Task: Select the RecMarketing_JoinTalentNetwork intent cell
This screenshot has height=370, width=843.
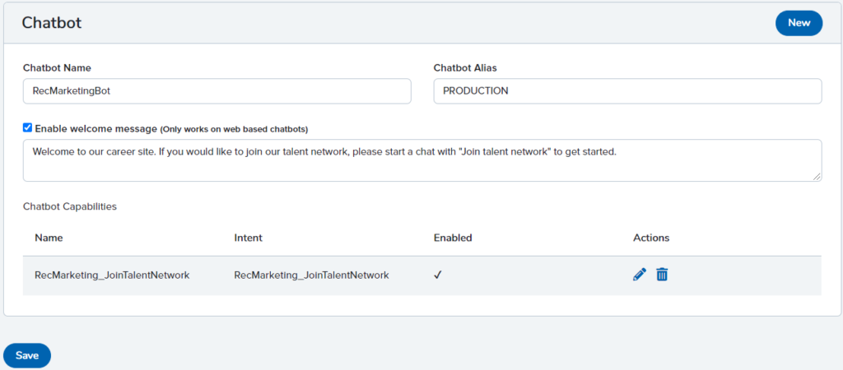Action: pos(311,275)
